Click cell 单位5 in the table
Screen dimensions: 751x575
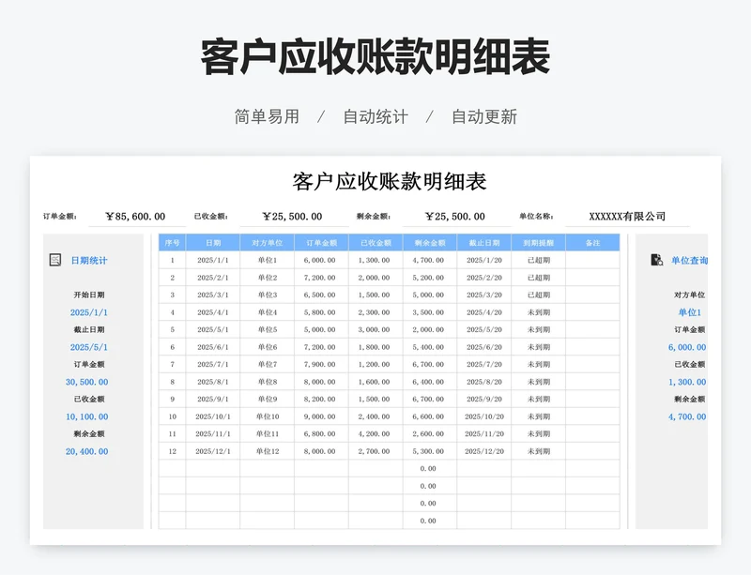(268, 330)
